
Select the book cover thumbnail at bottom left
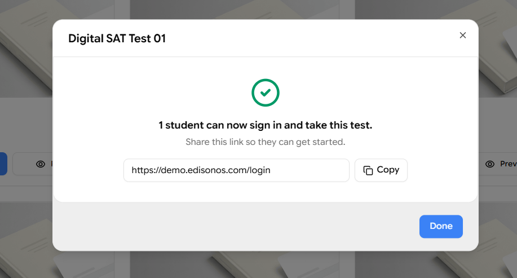pyautogui.click(x=26, y=240)
